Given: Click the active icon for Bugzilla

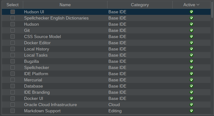Looking at the screenshot, I should pos(191,61).
